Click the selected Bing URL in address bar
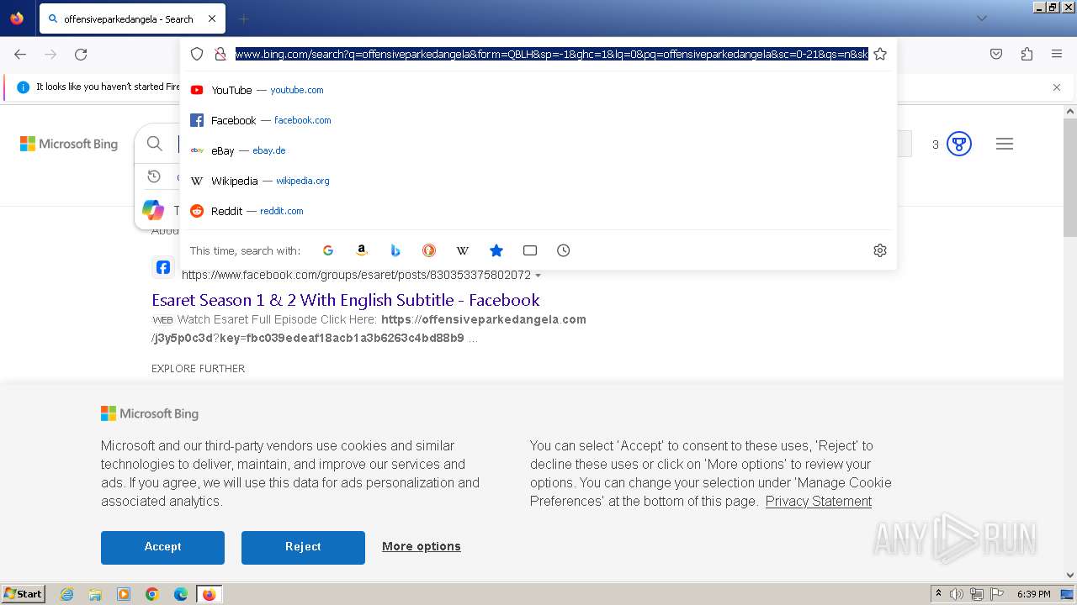This screenshot has width=1077, height=605. pyautogui.click(x=551, y=54)
